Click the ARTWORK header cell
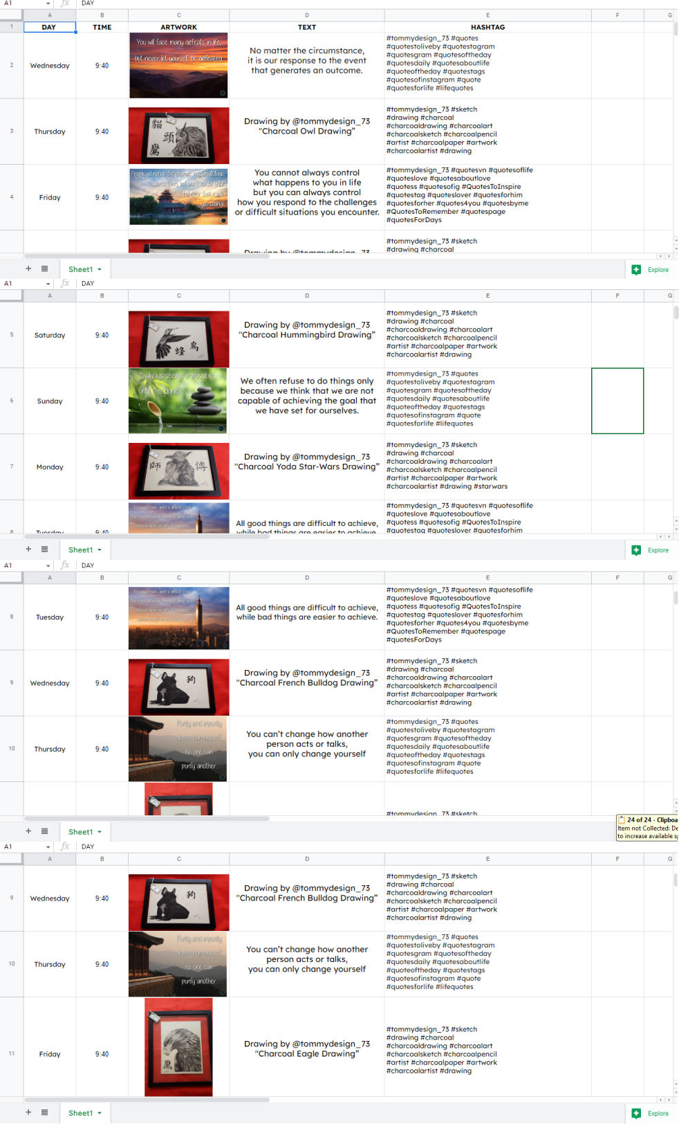The image size is (679, 1124). [178, 27]
